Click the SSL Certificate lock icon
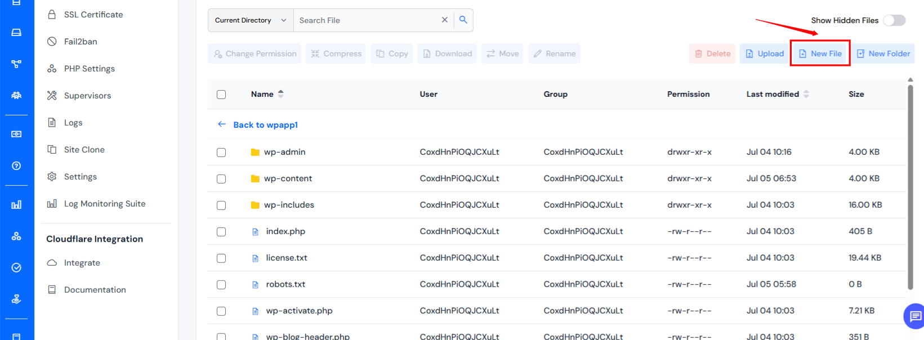The image size is (924, 340). tap(52, 15)
